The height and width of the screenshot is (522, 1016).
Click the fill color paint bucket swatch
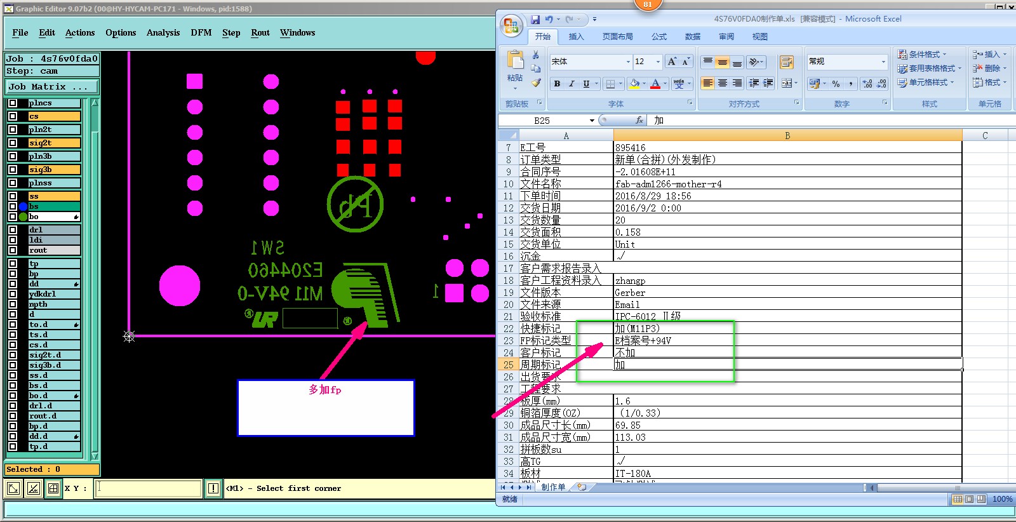pos(634,83)
